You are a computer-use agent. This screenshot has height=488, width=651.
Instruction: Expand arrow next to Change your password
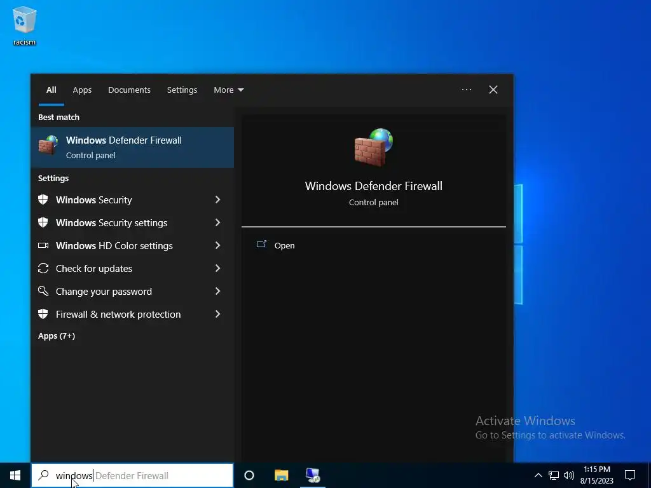pos(217,291)
